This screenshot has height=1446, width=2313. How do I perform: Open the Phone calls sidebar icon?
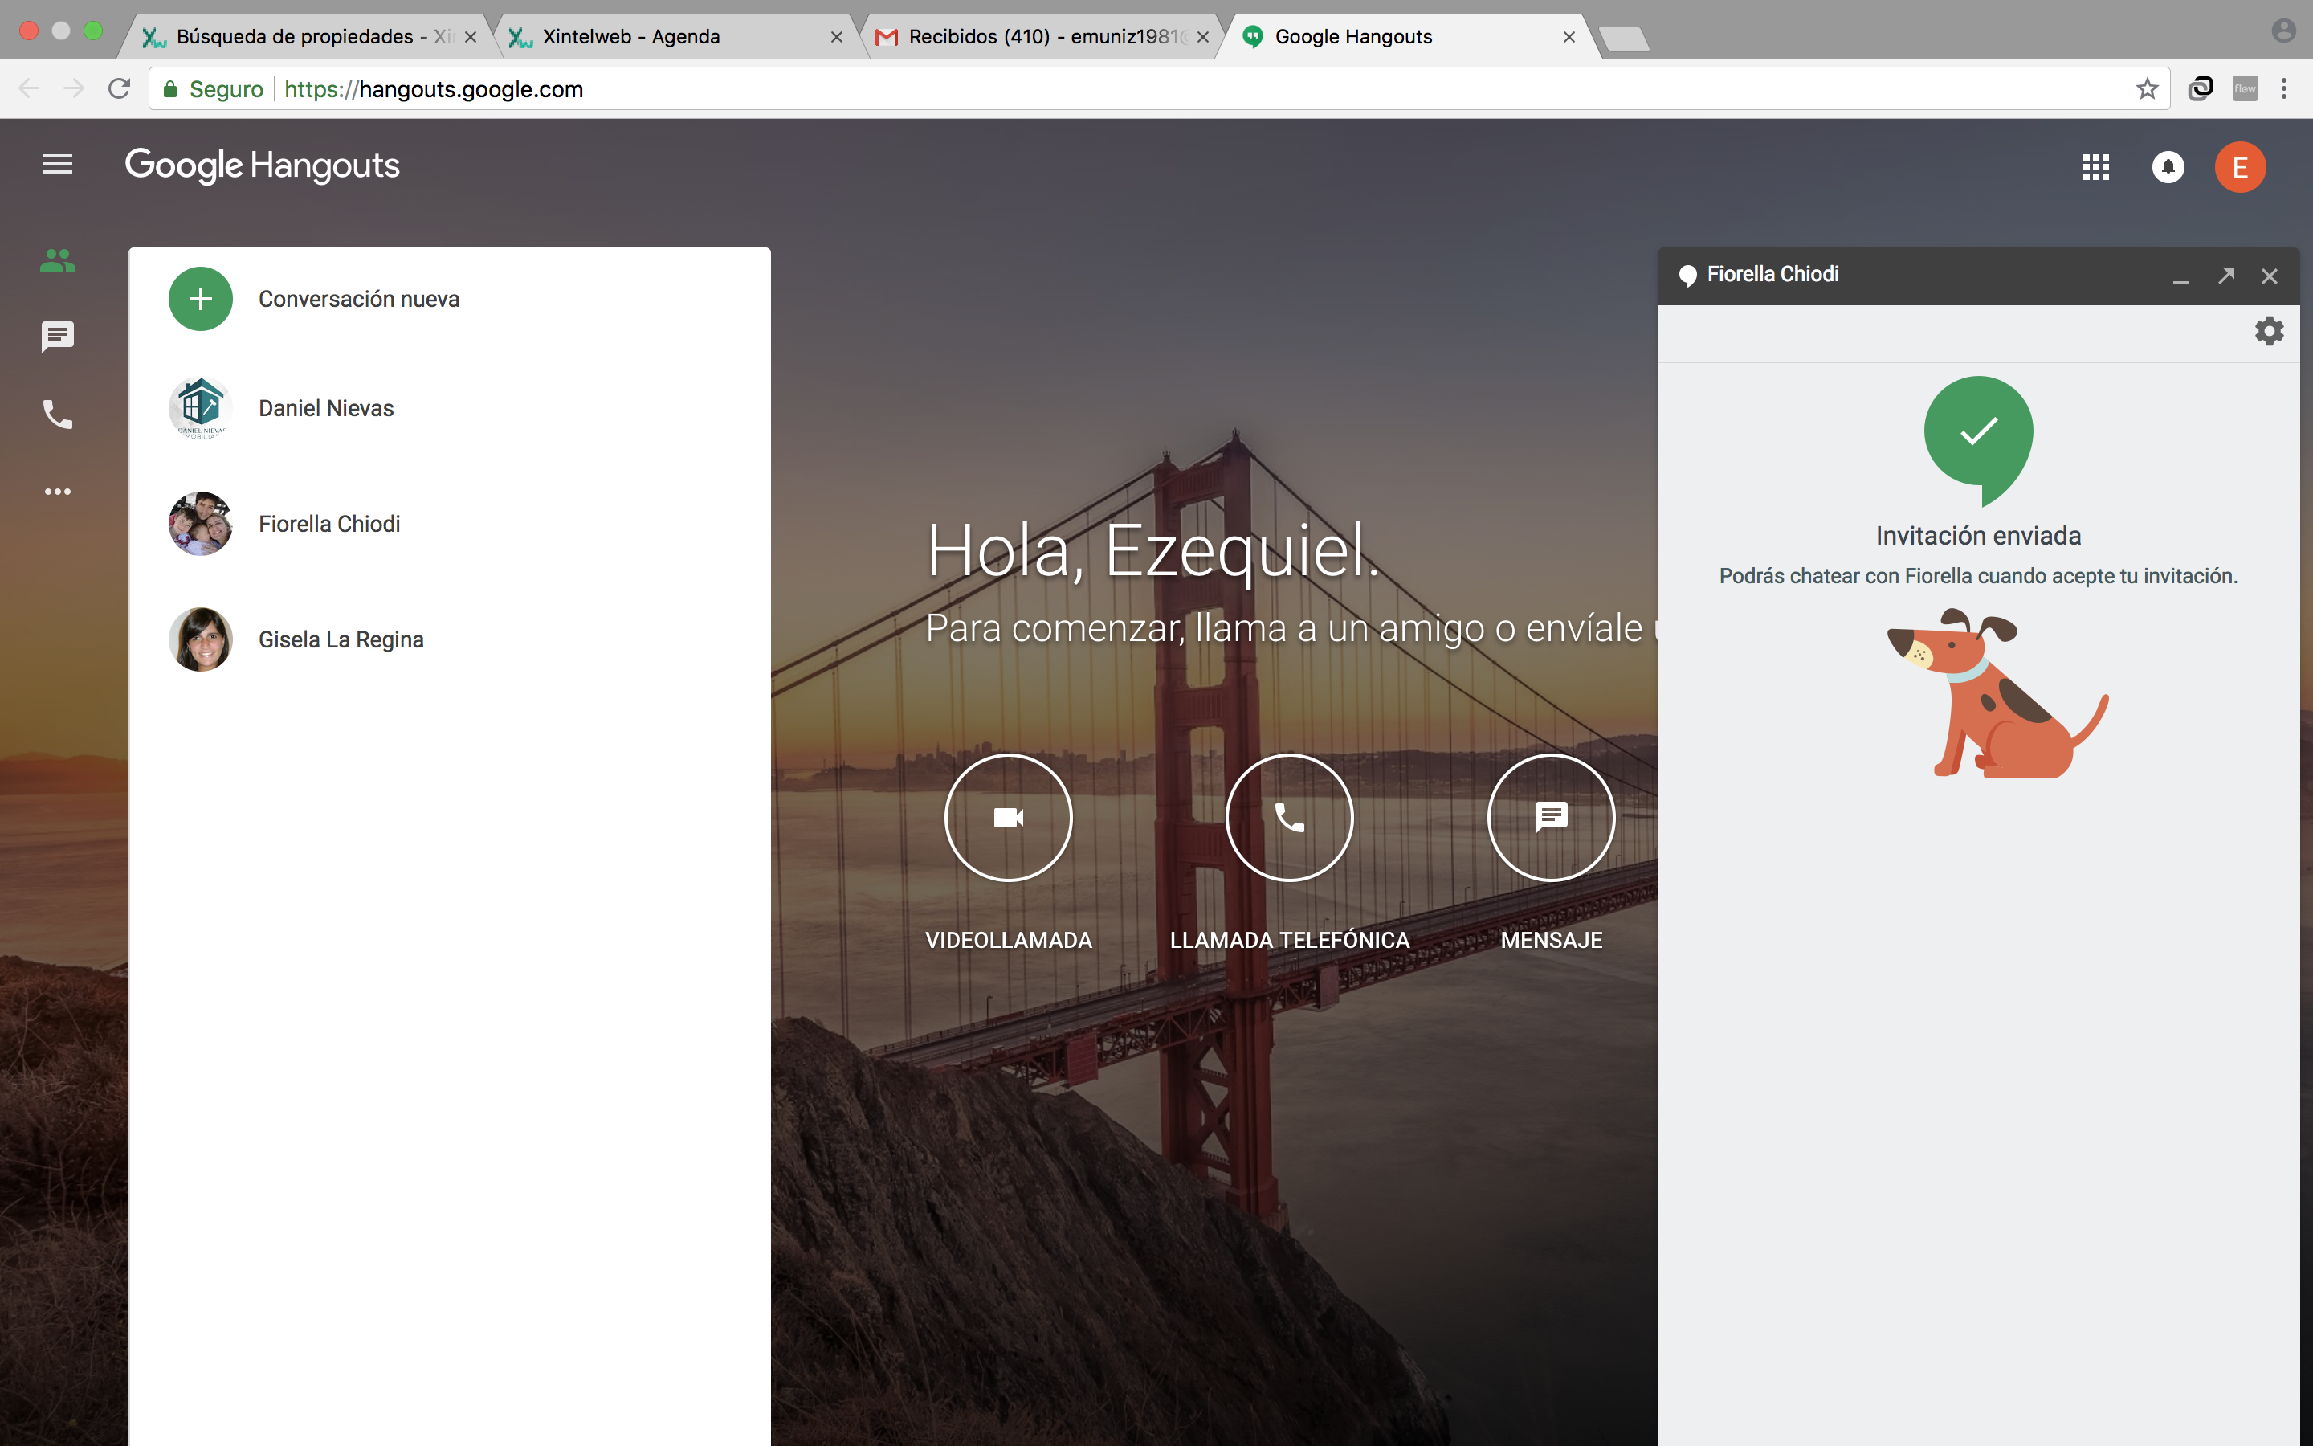(x=57, y=414)
